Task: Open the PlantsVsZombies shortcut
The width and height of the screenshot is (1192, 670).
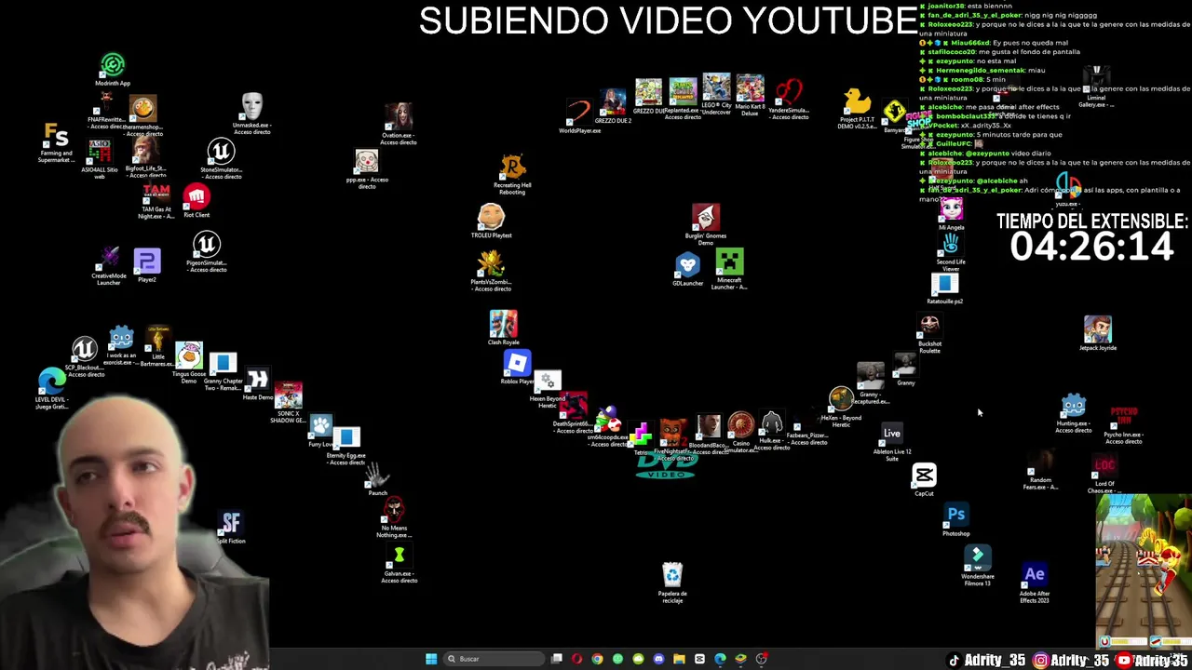Action: tap(491, 272)
